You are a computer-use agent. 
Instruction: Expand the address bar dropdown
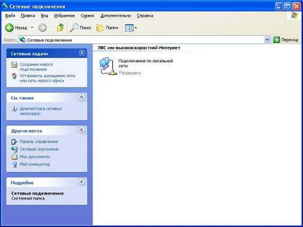point(267,40)
